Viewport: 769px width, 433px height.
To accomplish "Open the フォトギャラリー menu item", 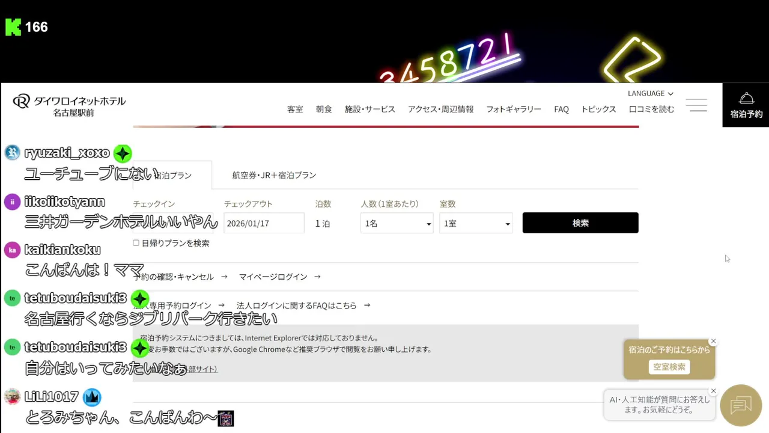I will [514, 109].
